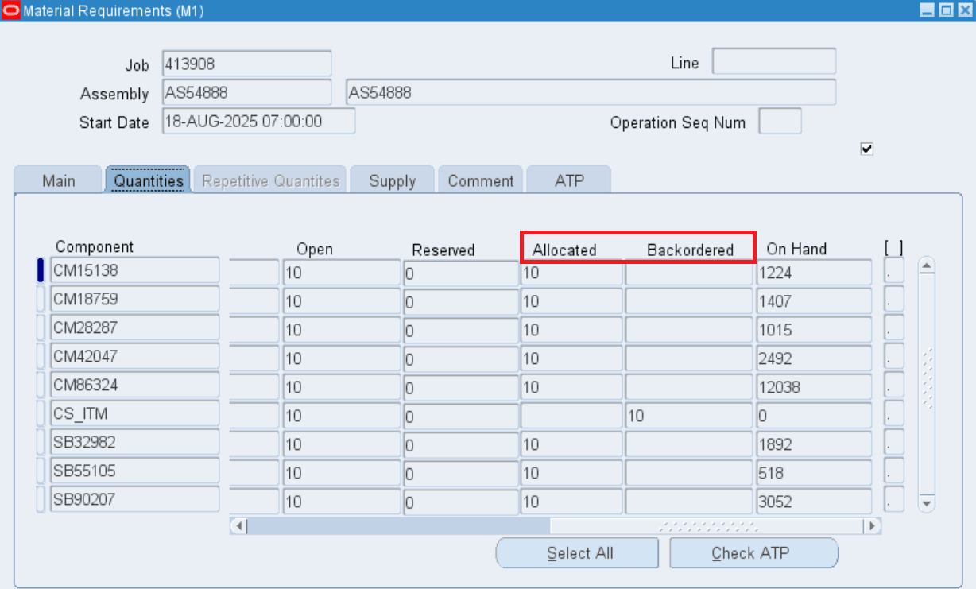This screenshot has width=976, height=589.
Task: Click the Operation Seq Num field
Action: (x=780, y=121)
